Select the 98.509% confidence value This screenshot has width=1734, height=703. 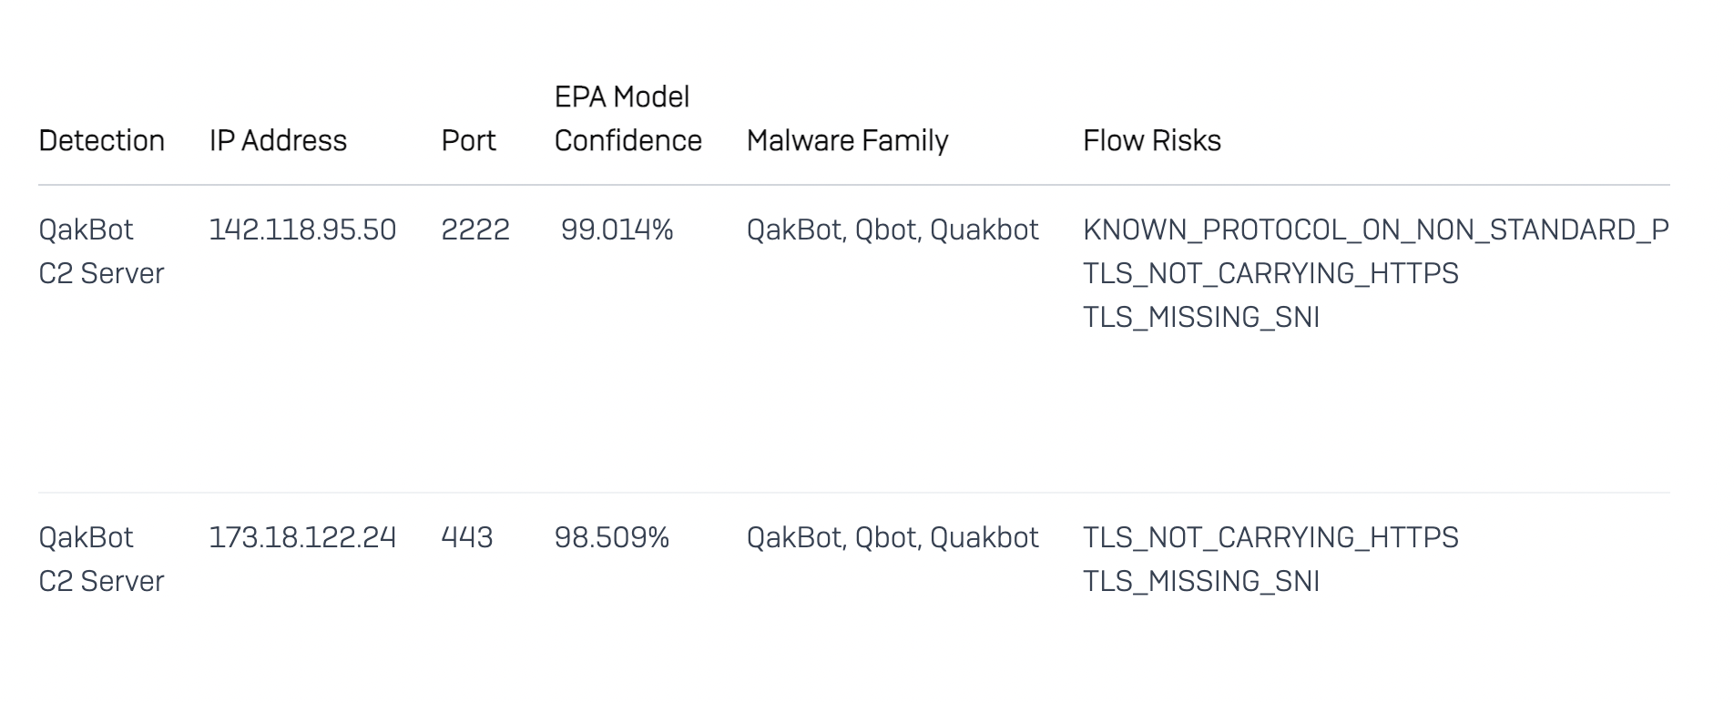tap(611, 537)
